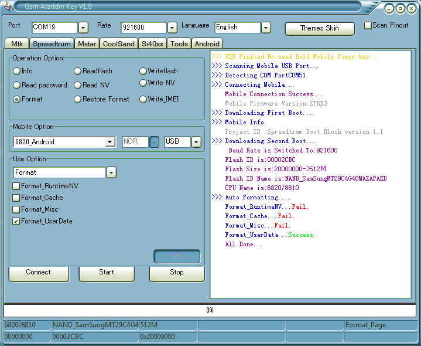Open the NOR flash type dropdown
421x346 pixels.
[x=154, y=142]
